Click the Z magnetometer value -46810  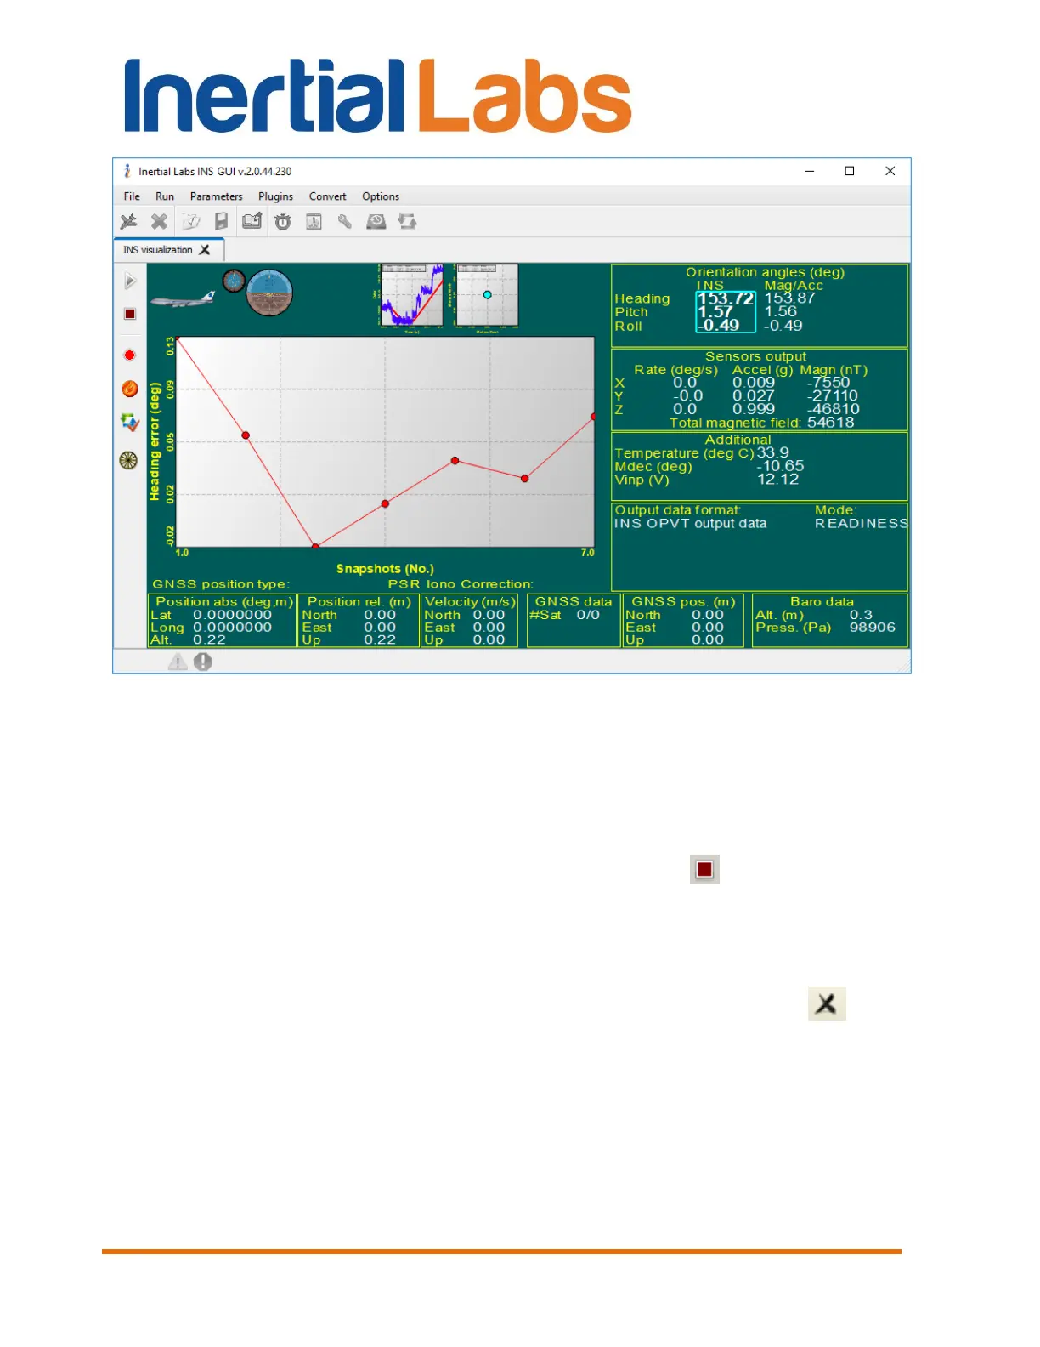(x=834, y=409)
